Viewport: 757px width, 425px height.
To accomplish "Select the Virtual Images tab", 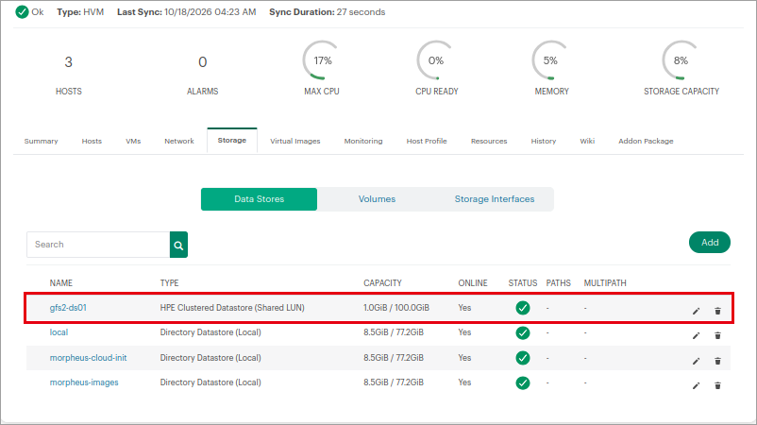I will (295, 141).
